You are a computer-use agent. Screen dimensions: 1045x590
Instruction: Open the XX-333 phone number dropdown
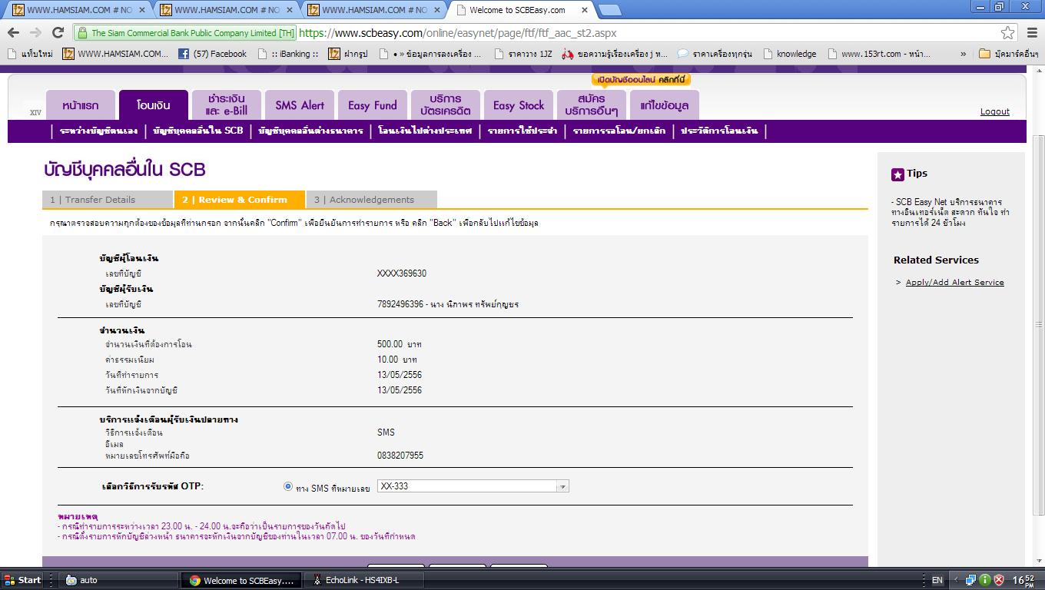pyautogui.click(x=473, y=486)
